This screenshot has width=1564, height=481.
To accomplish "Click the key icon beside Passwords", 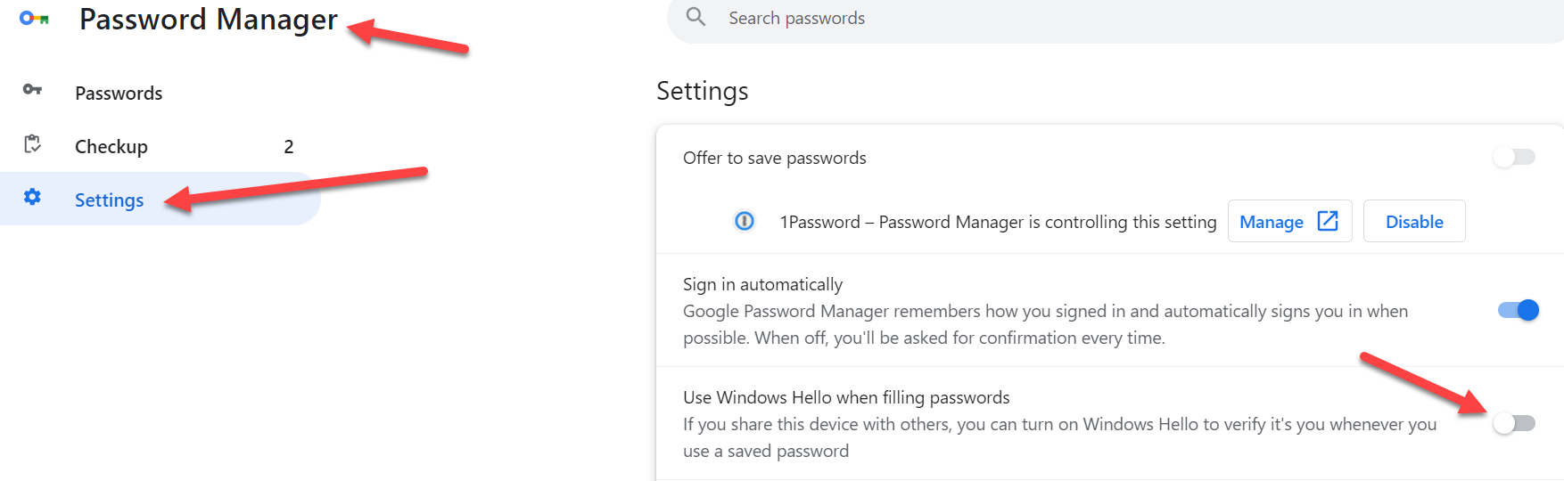I will point(32,89).
